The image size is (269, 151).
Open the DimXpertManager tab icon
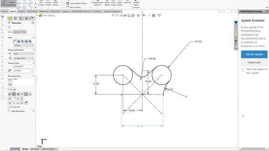coord(26,18)
